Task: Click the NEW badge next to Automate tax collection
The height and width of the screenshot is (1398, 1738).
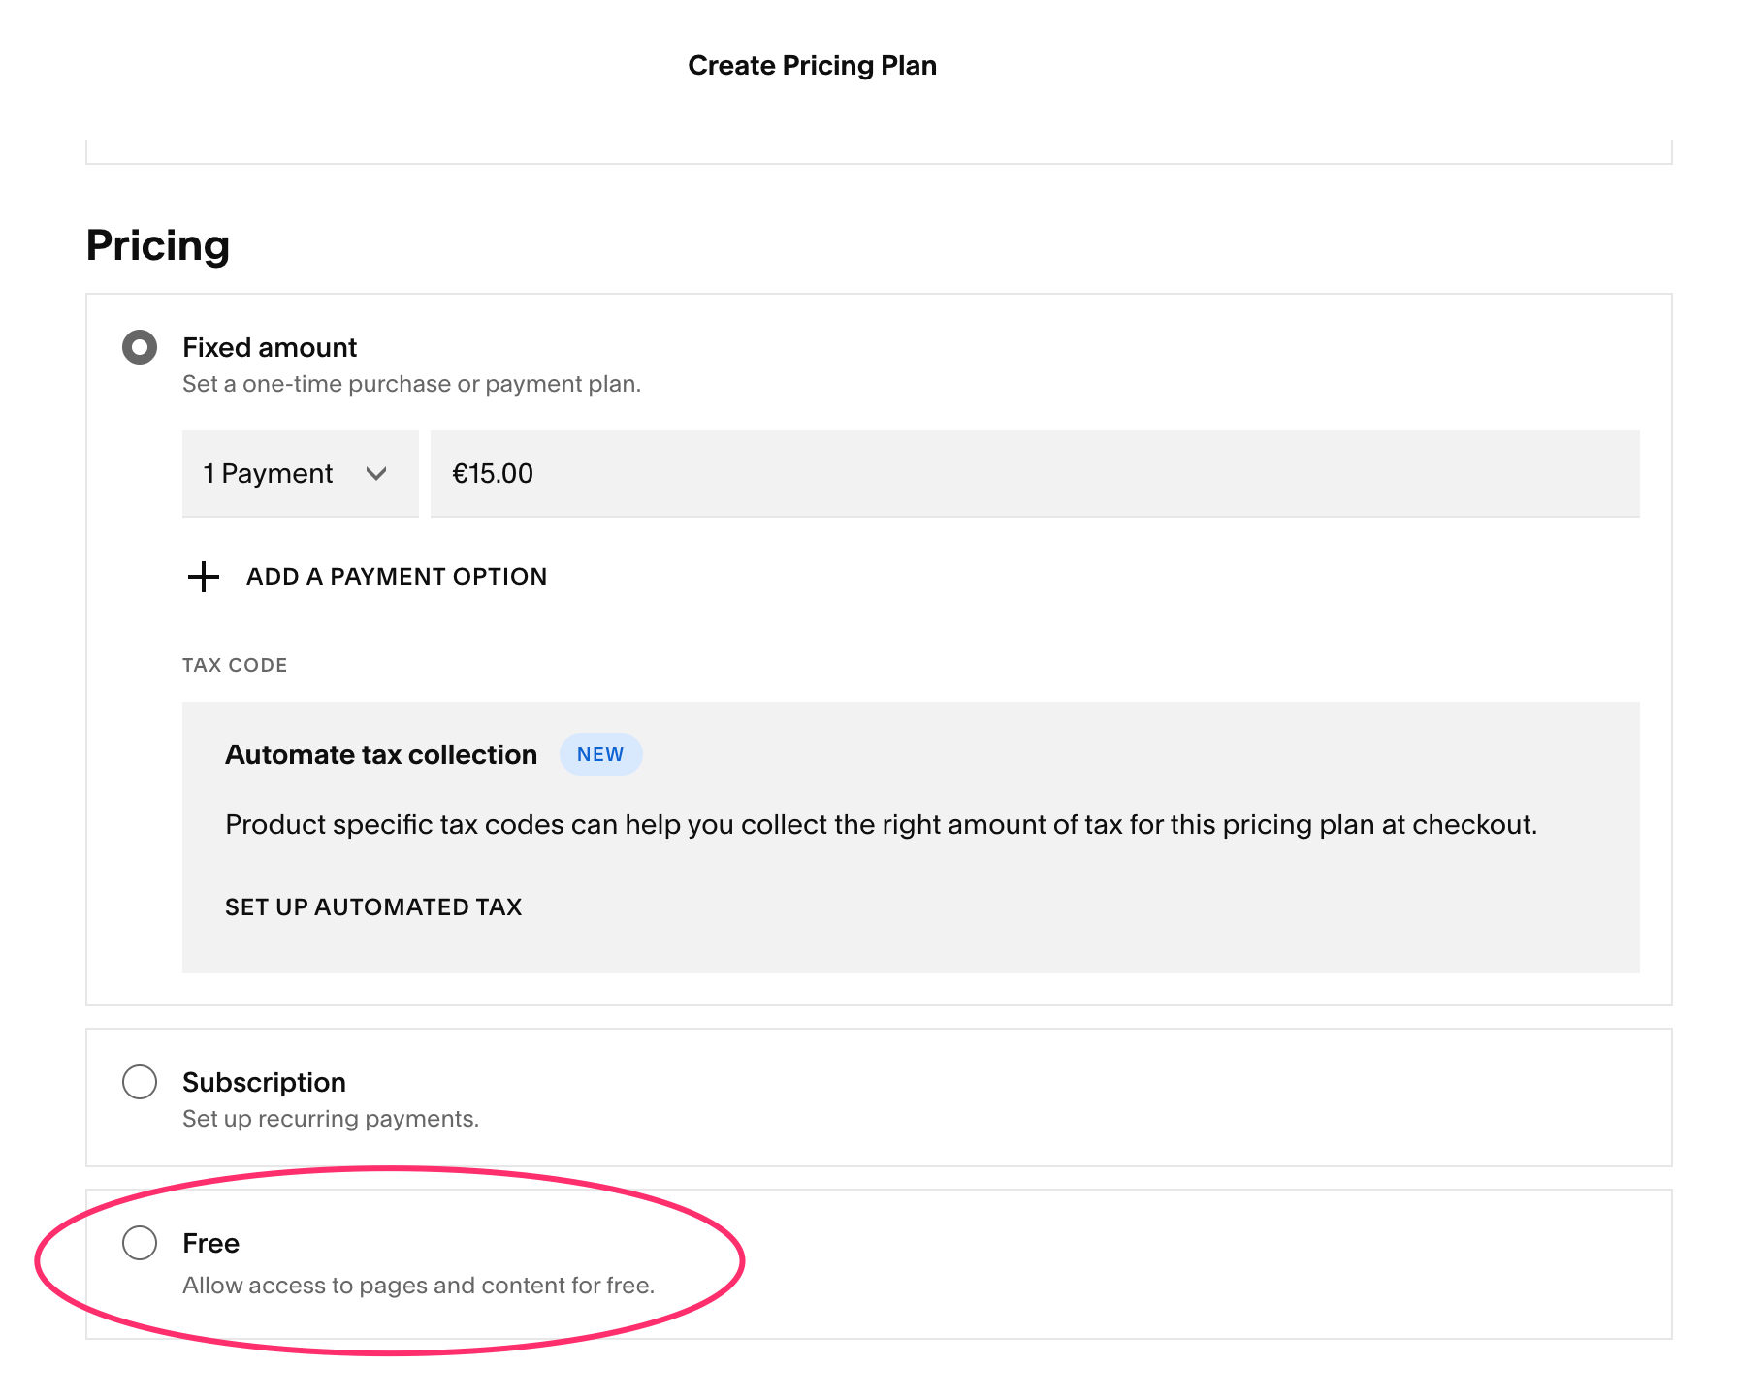Action: tap(601, 754)
